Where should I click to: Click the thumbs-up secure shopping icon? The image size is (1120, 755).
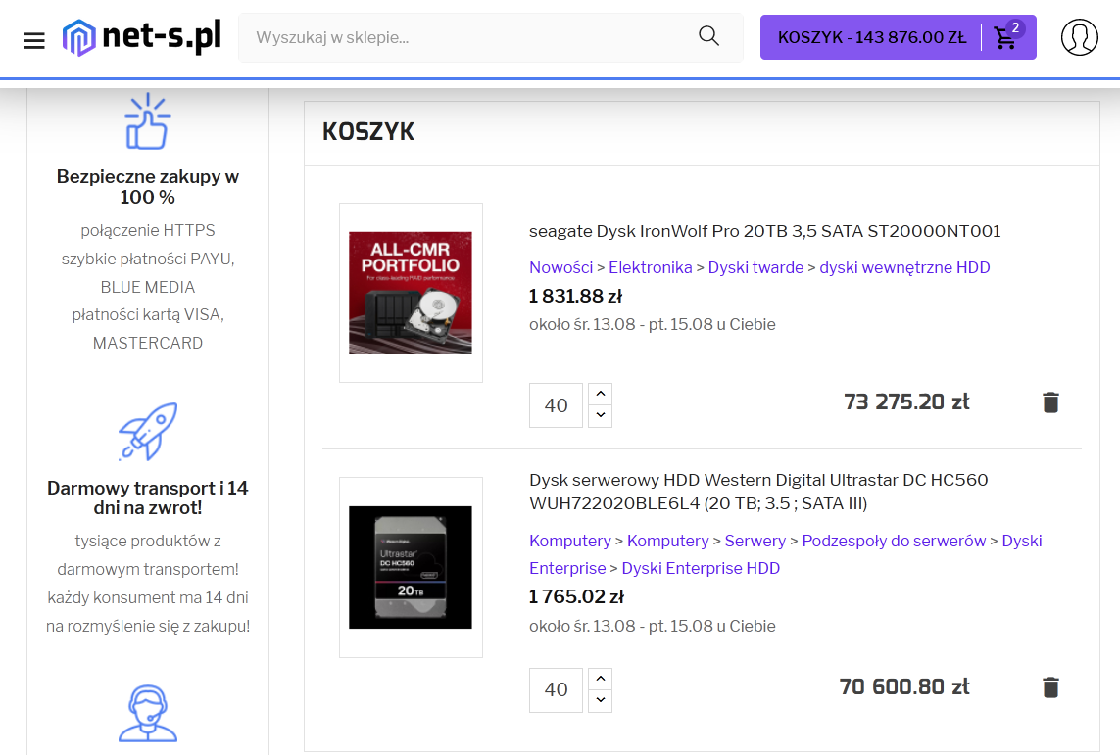(147, 121)
